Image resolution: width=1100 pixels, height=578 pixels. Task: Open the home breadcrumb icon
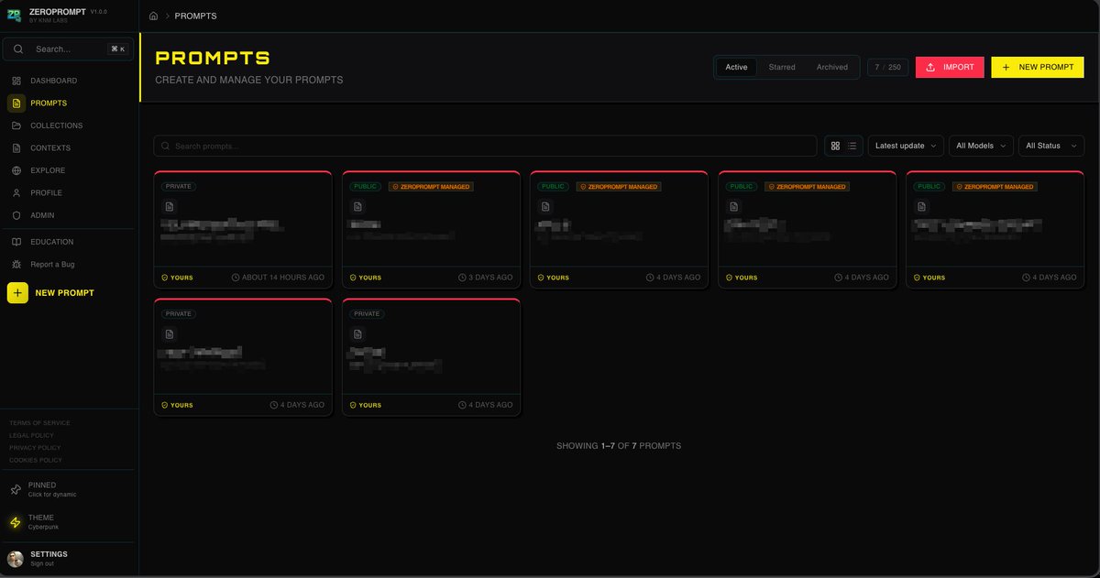tap(153, 16)
